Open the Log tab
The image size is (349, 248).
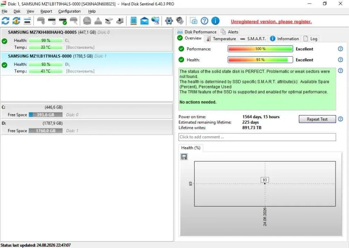(311, 39)
